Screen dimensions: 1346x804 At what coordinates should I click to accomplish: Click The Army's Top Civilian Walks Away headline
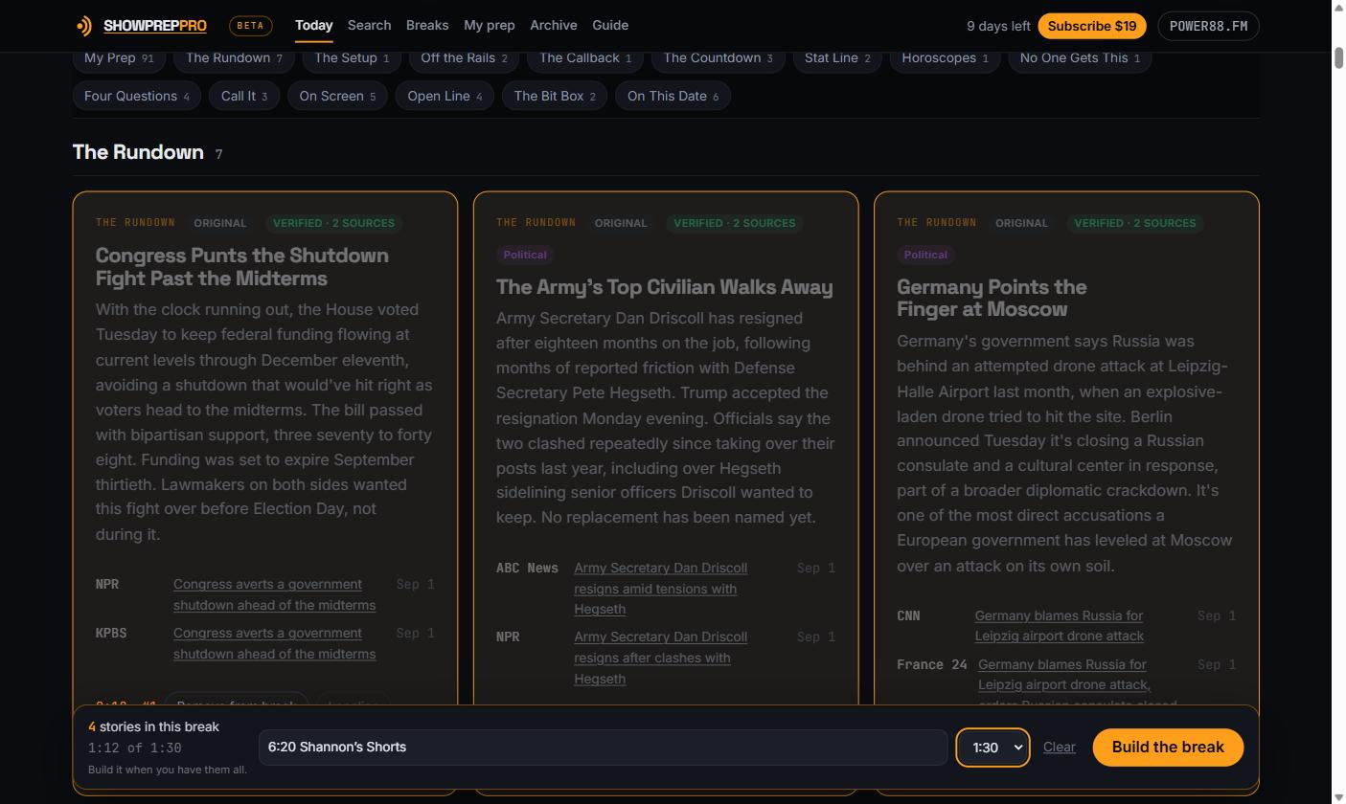pyautogui.click(x=664, y=287)
